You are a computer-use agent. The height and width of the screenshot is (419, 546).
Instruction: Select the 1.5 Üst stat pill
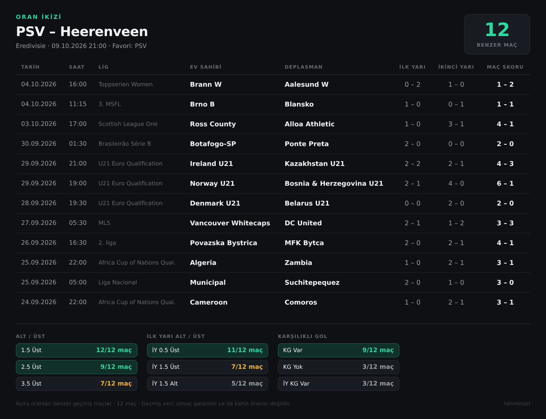[x=76, y=350]
